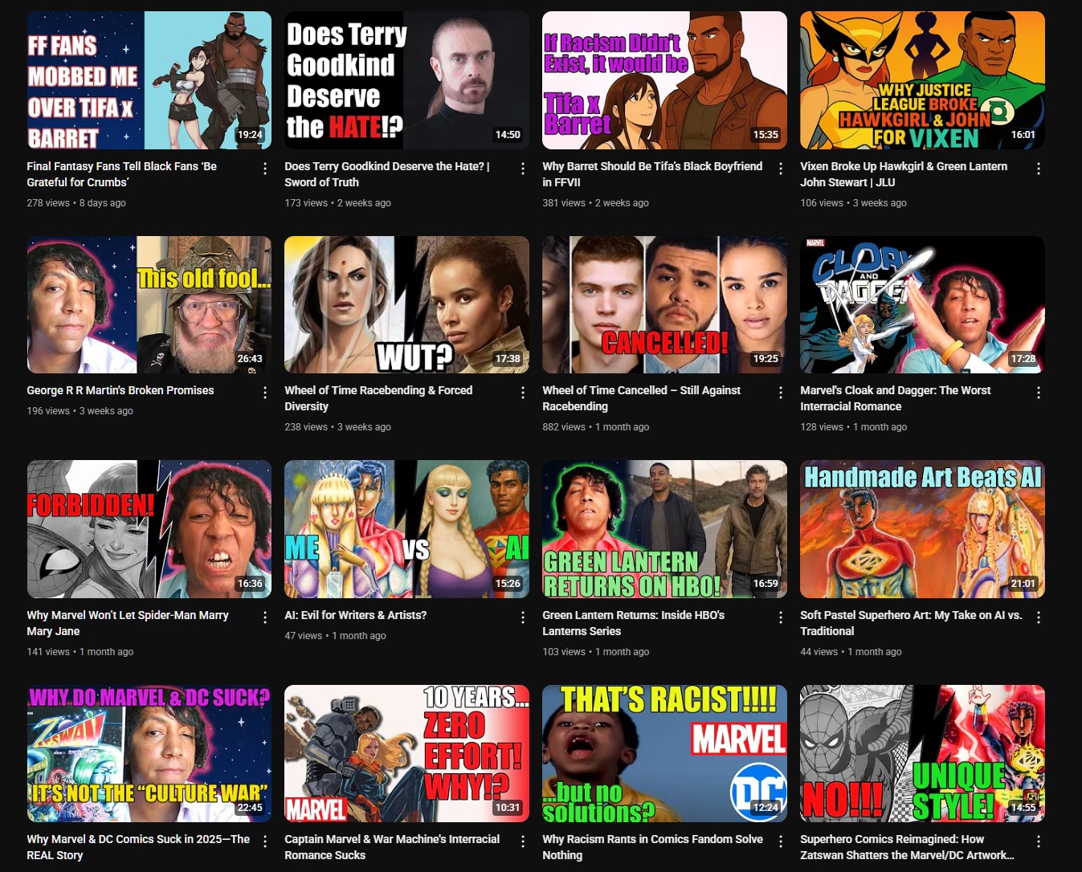Open options menu for George R R Martin video
Viewport: 1082px width, 872px height.
pos(265,393)
